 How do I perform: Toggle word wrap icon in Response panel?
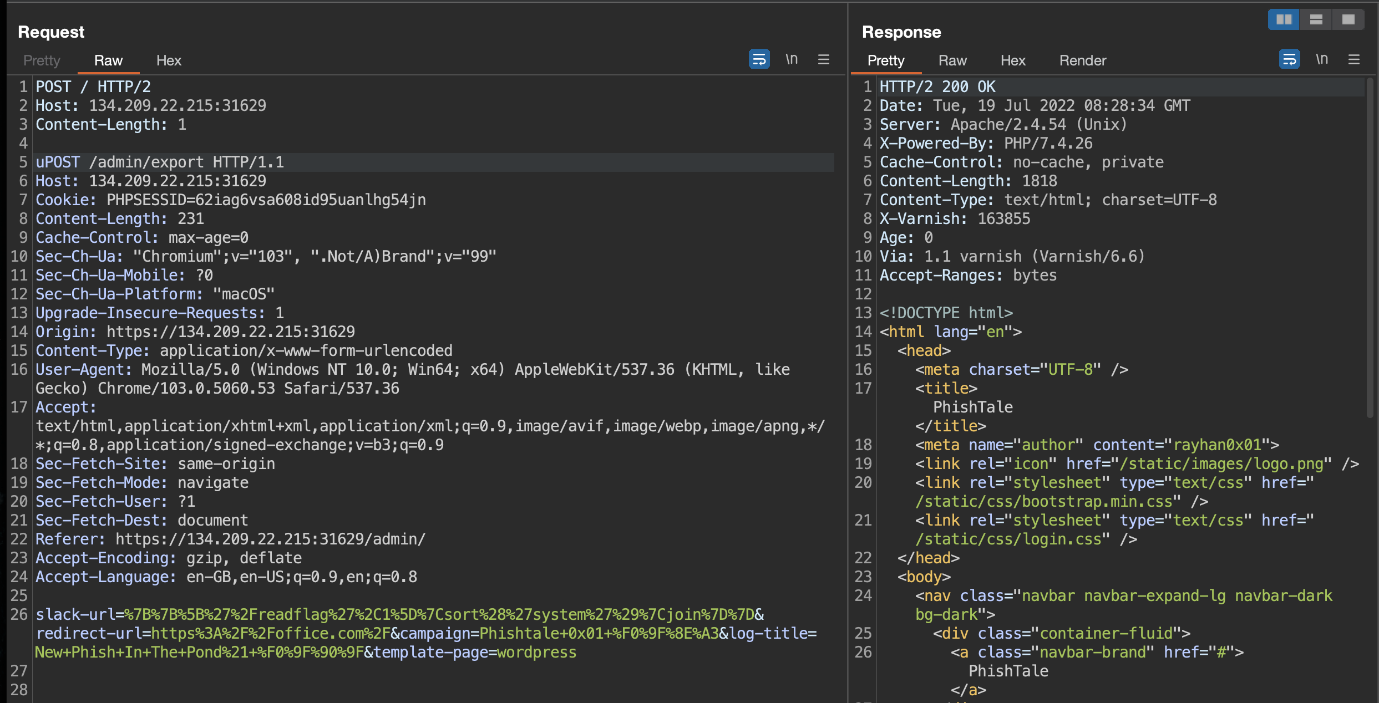(1289, 59)
